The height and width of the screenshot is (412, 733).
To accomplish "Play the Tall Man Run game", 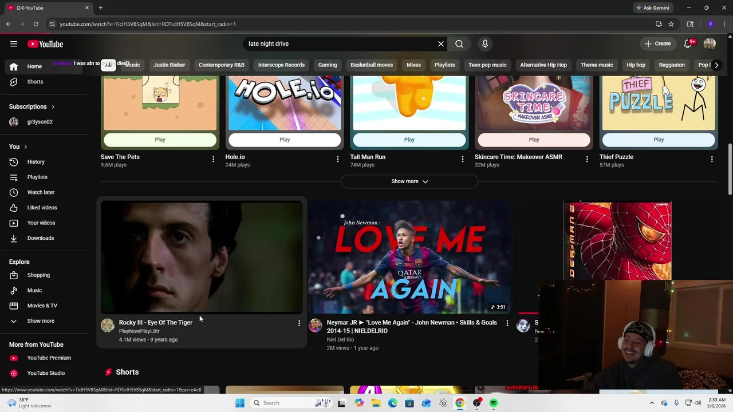I will click(x=409, y=140).
